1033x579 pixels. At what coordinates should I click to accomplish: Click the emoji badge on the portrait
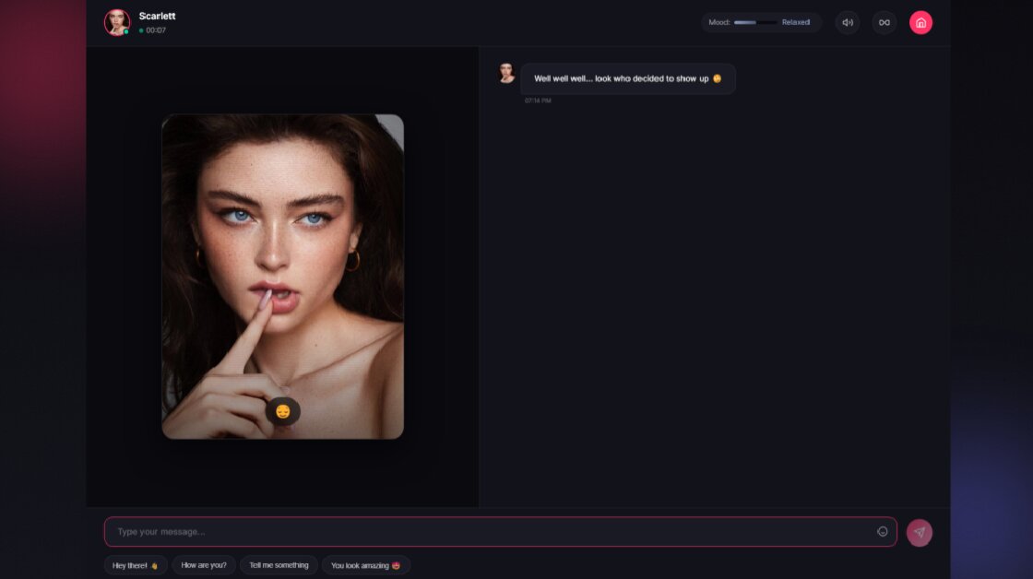coord(282,411)
